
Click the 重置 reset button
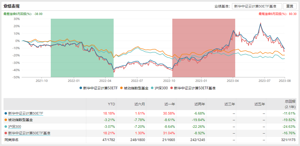(290, 6)
